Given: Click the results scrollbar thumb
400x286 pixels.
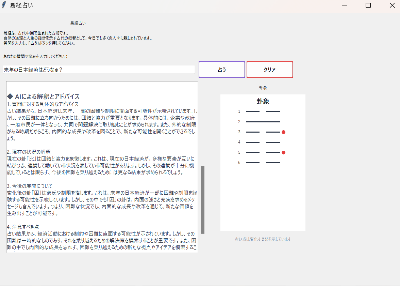Looking at the screenshot, I should pos(202,200).
